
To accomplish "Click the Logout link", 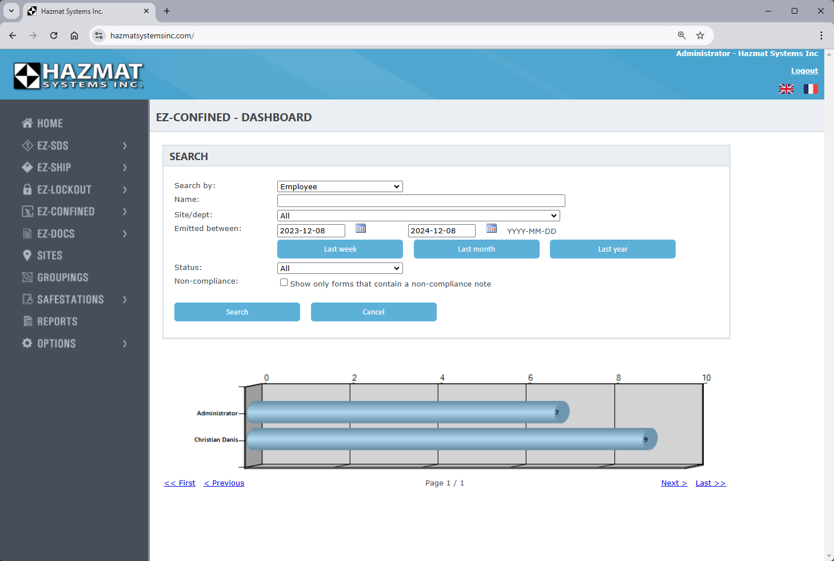I will click(804, 71).
